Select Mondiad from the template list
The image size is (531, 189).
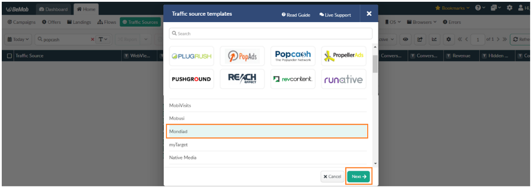point(268,131)
